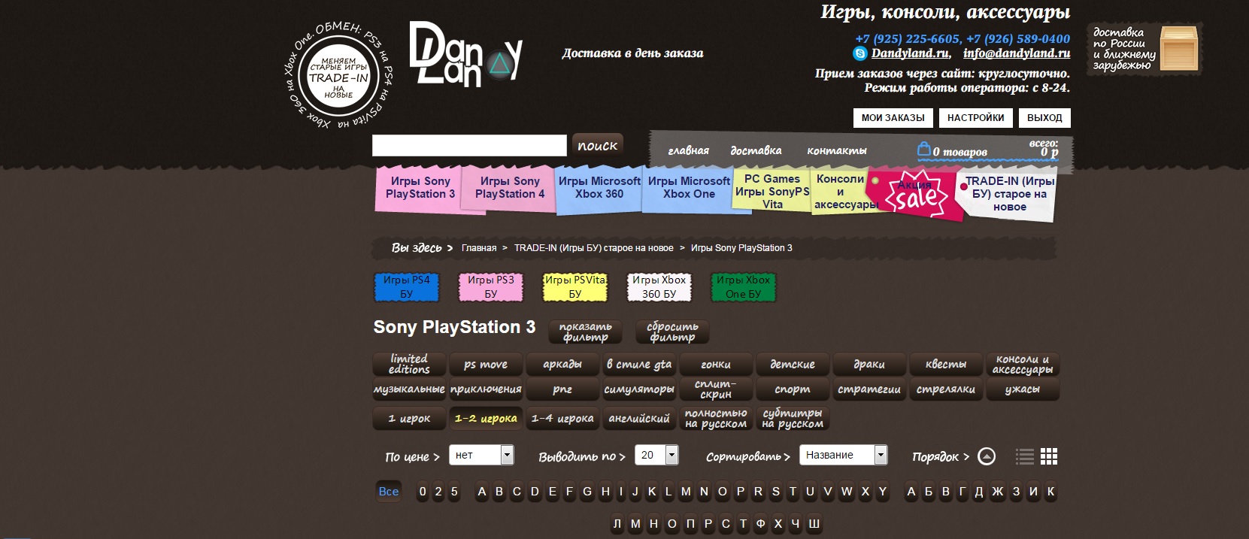Filter games by Latin letter 'A'

(482, 492)
